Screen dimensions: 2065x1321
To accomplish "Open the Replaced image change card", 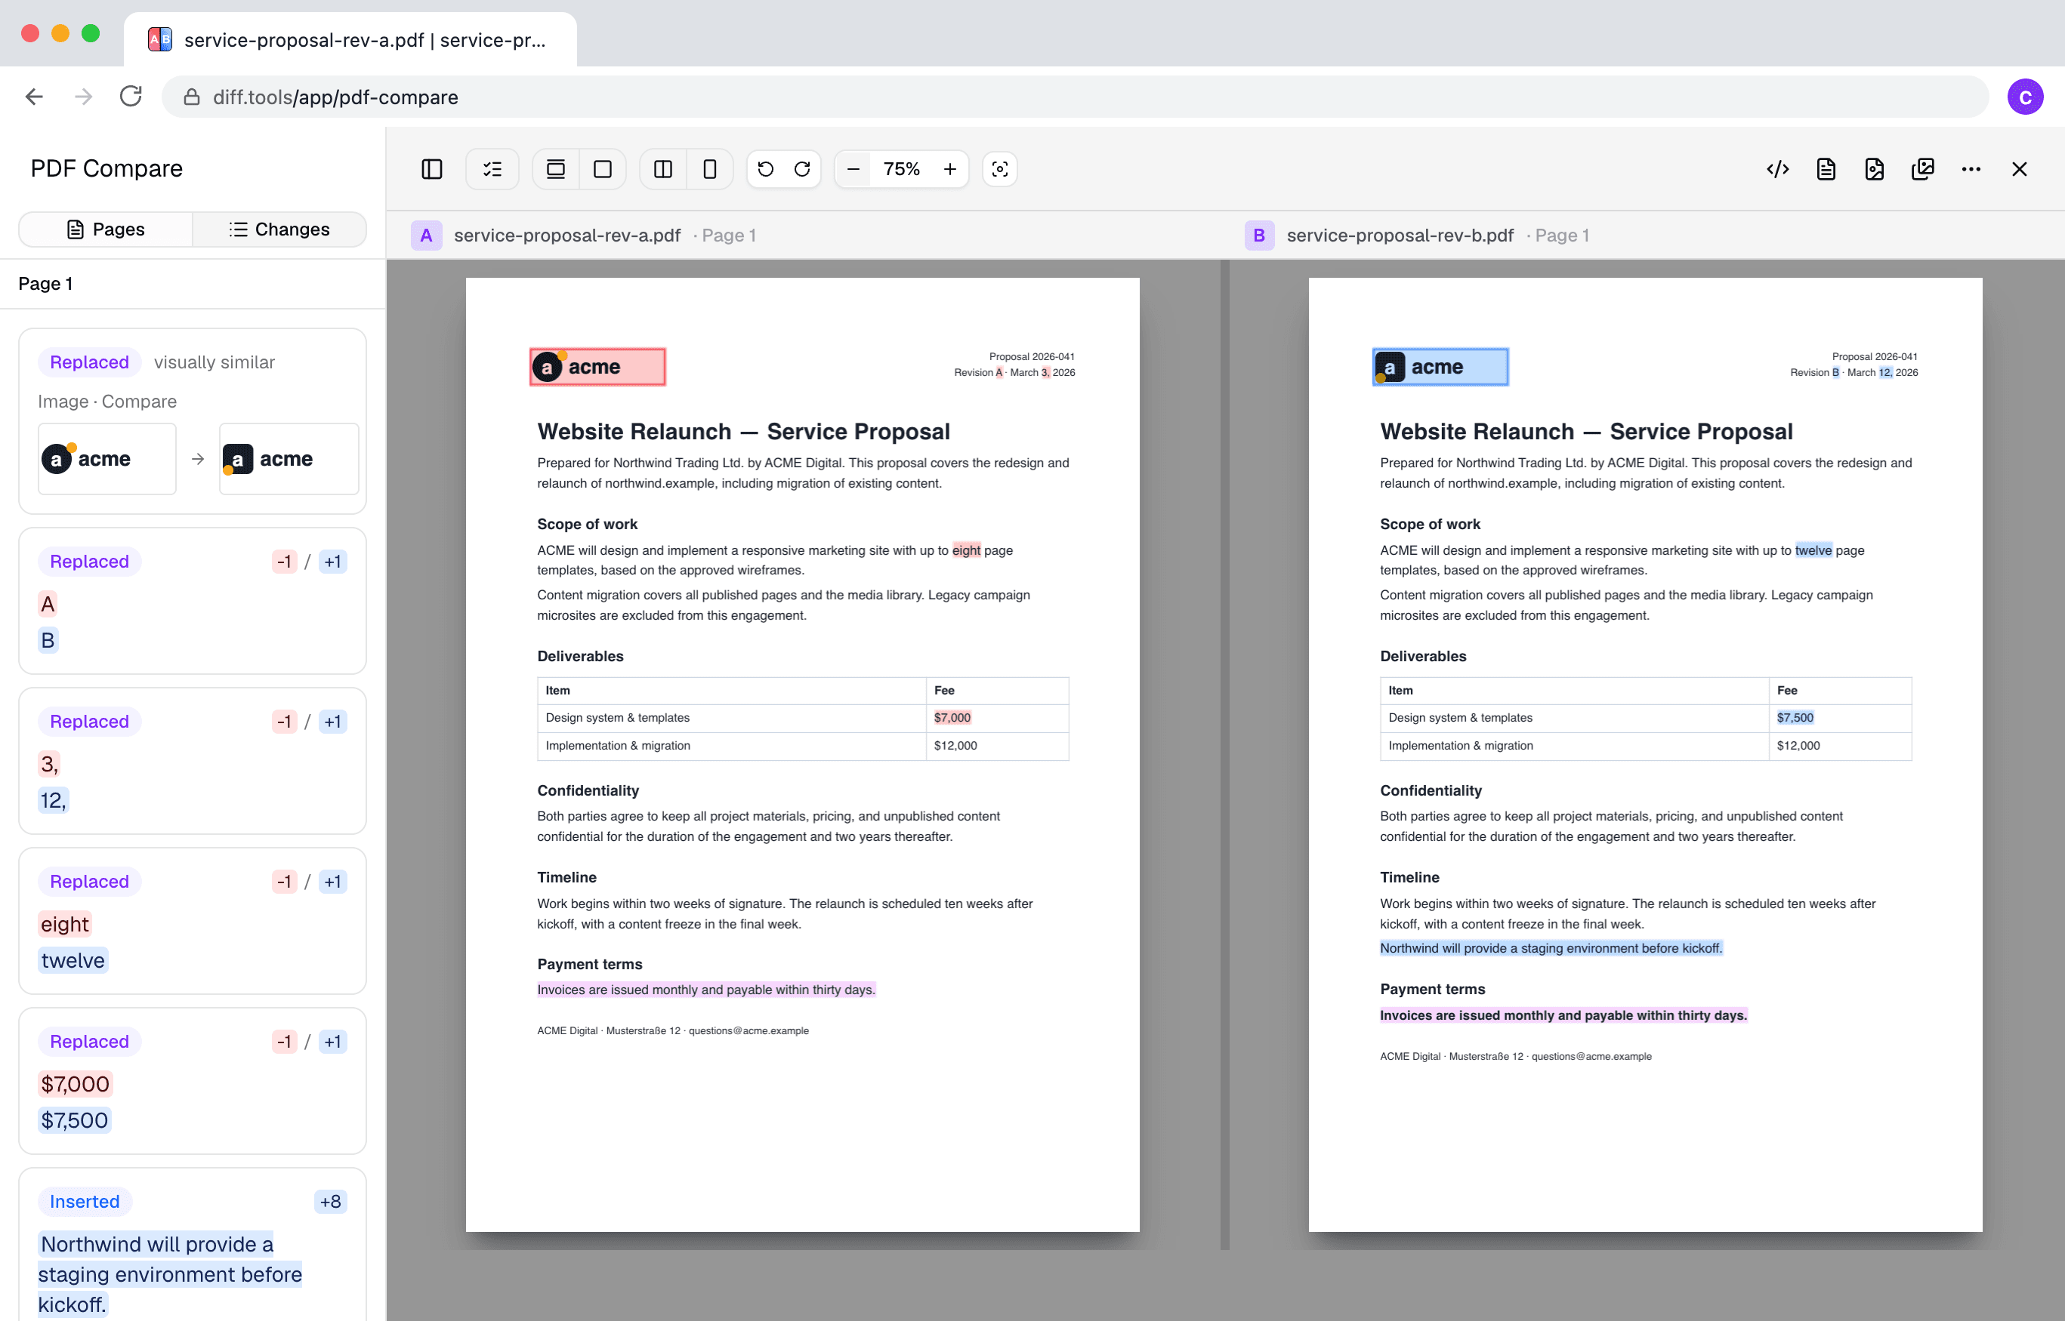I will 193,421.
